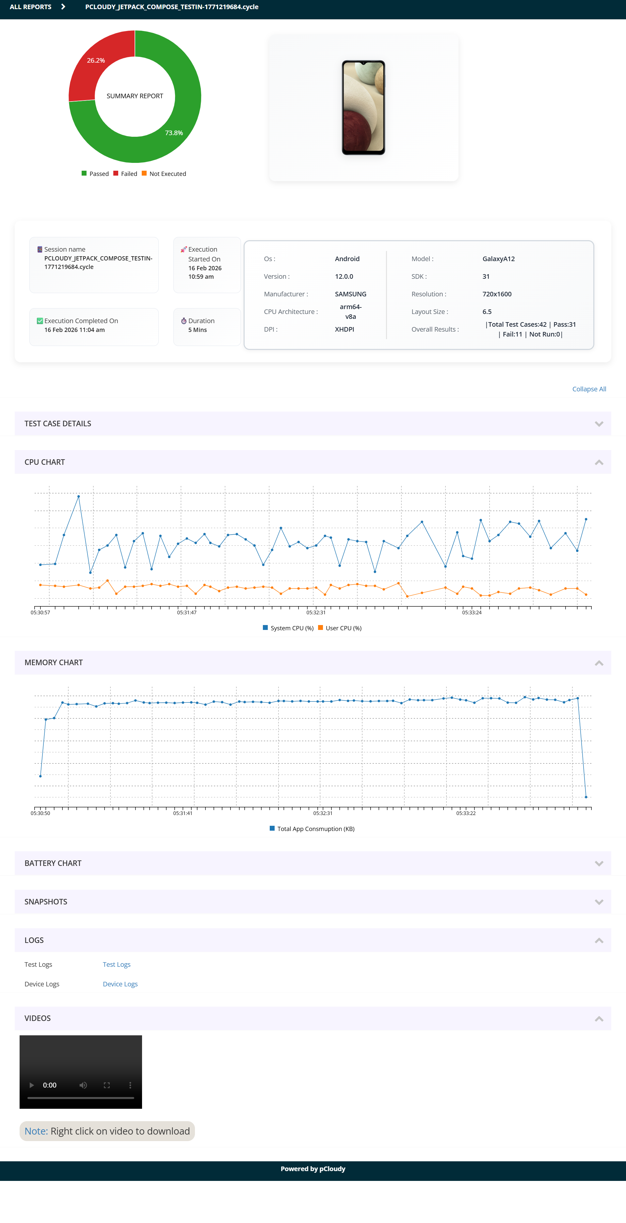Mute the video volume icon
The width and height of the screenshot is (626, 1223).
(83, 1085)
